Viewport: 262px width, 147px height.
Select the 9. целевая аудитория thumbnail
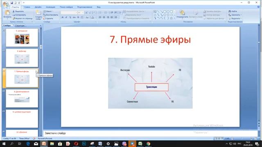tap(22, 119)
